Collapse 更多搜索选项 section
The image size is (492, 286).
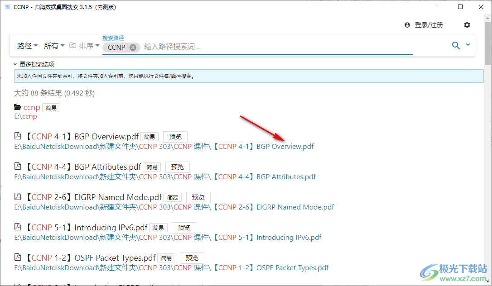click(x=34, y=64)
